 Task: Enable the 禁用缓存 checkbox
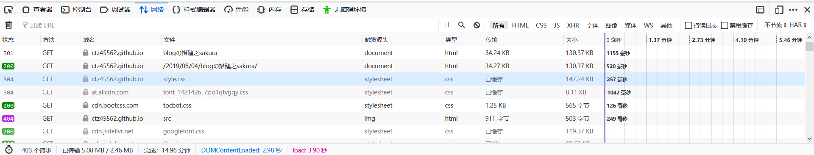(725, 25)
